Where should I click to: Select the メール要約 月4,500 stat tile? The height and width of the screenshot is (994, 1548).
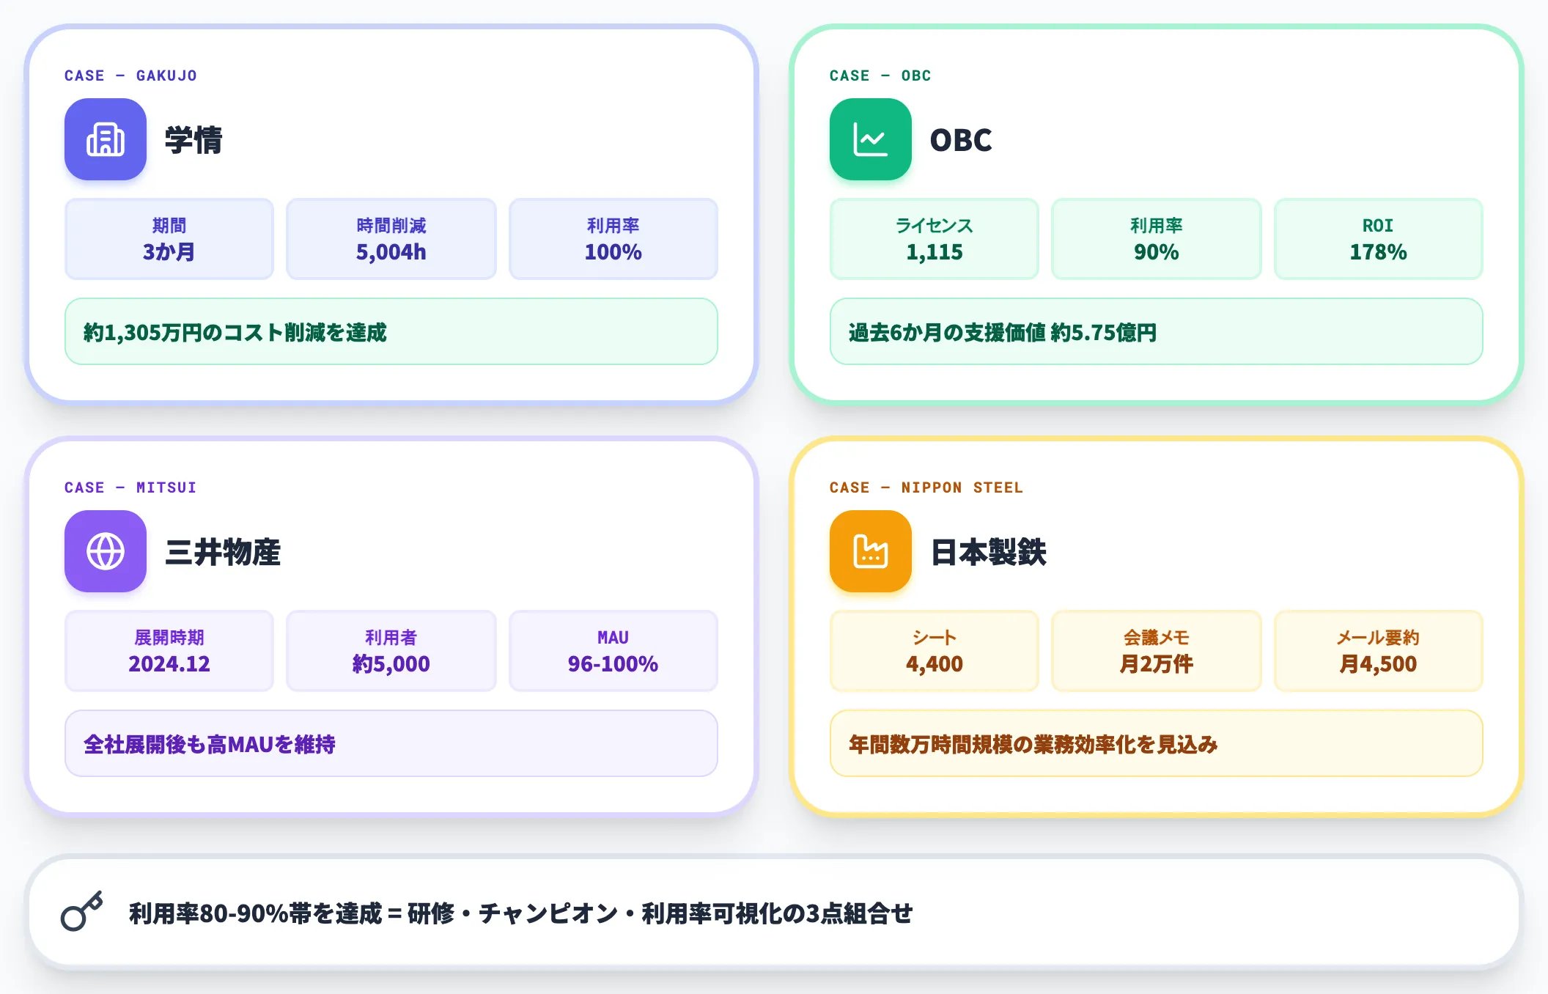pyautogui.click(x=1379, y=651)
